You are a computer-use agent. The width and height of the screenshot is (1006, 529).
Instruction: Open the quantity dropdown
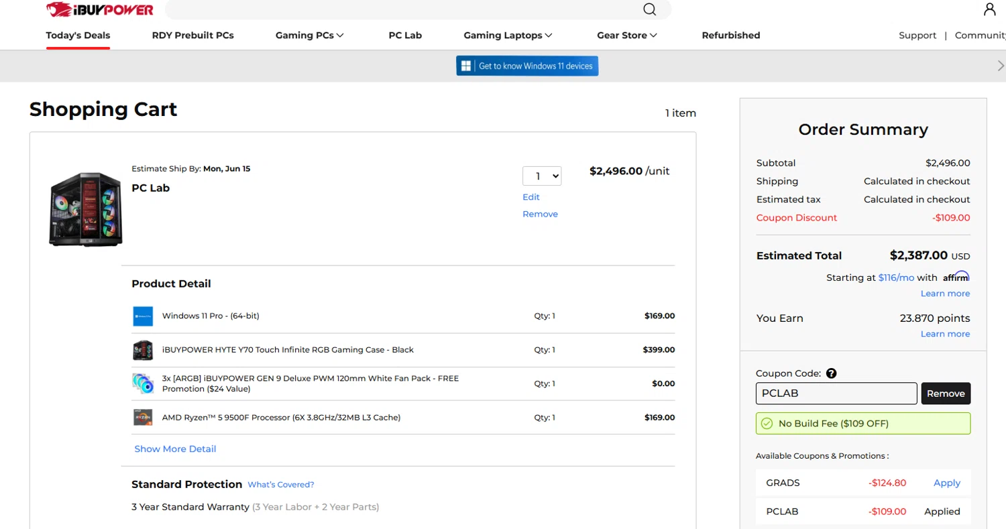click(542, 176)
